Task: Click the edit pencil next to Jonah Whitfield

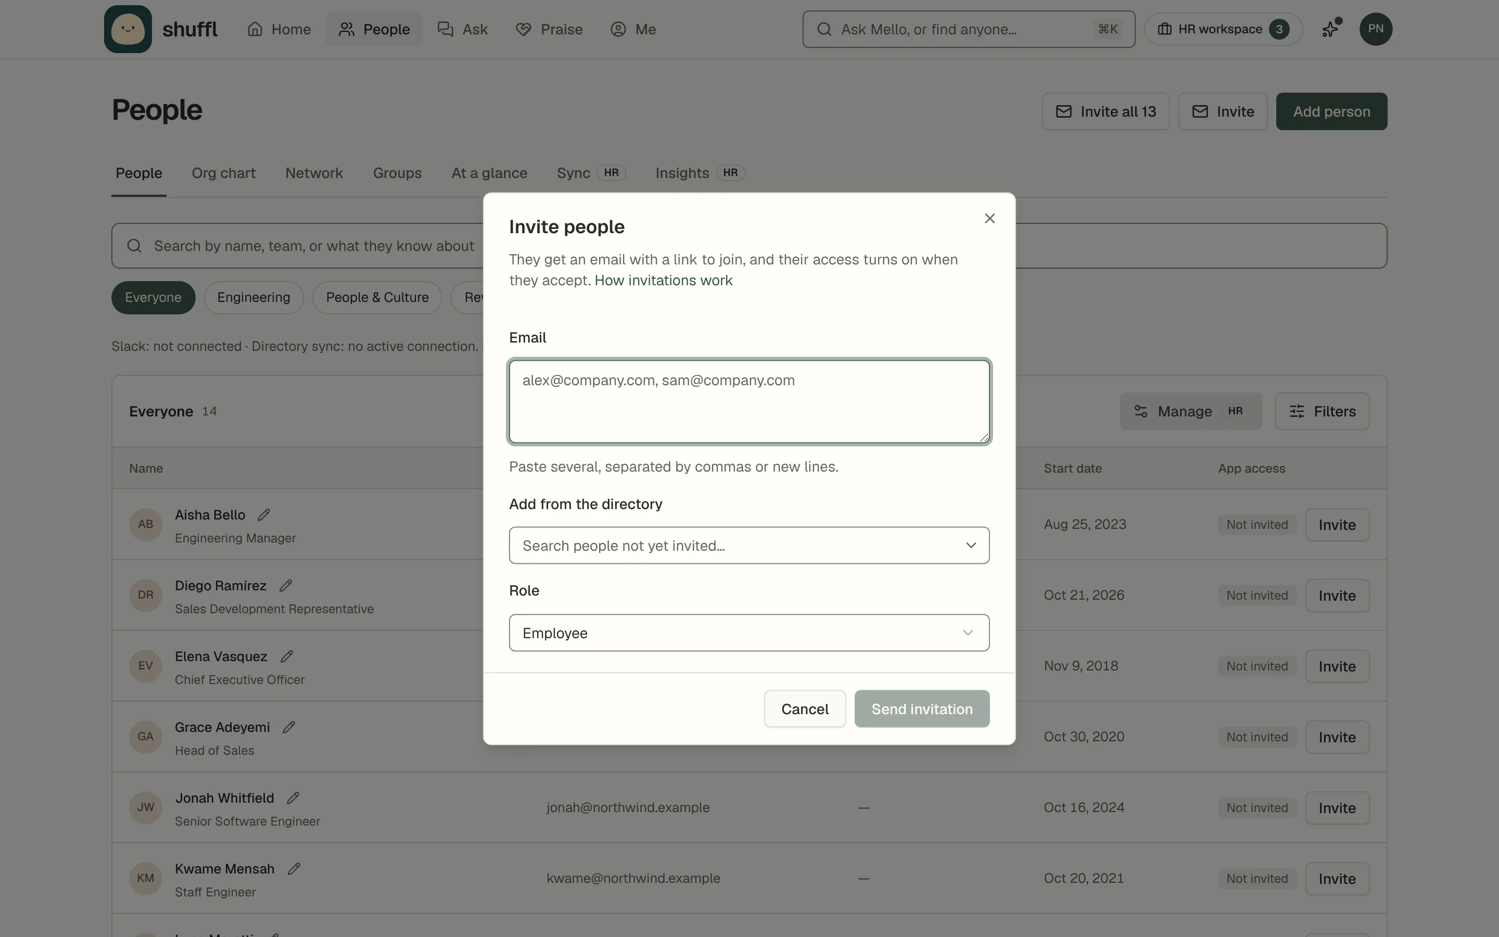Action: (293, 798)
